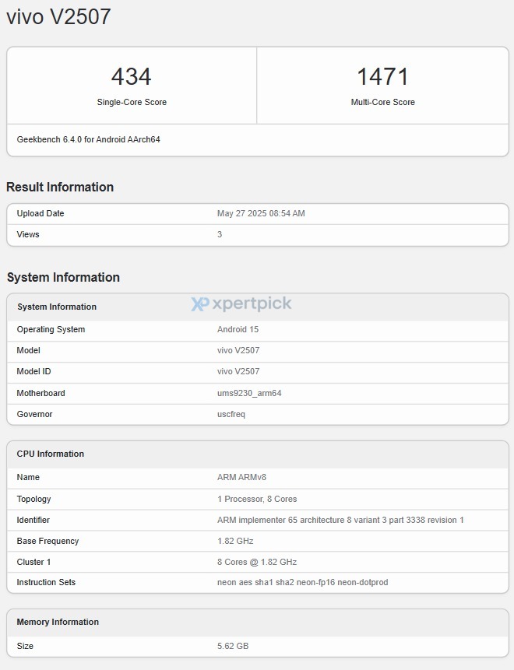Viewport: 514px width, 670px height.
Task: Click the Operating System label
Action: (x=51, y=329)
